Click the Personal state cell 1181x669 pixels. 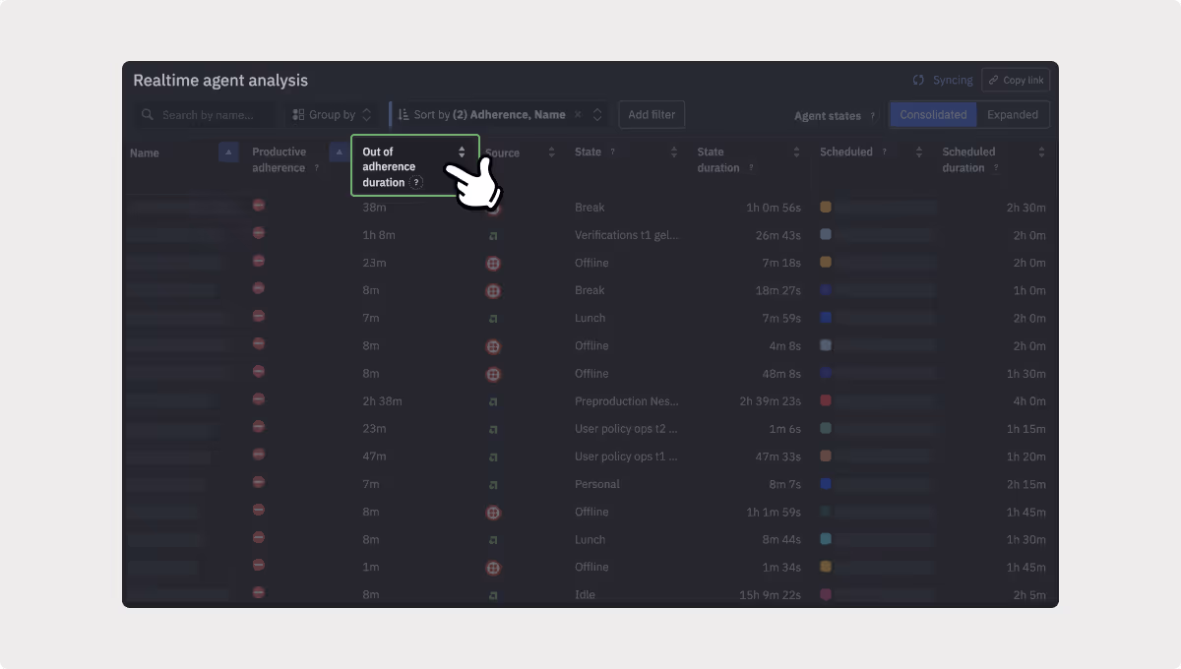(x=597, y=484)
